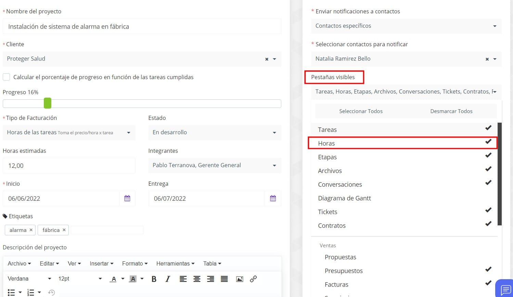
Task: Open numbered list style arrow
Action: (39, 292)
